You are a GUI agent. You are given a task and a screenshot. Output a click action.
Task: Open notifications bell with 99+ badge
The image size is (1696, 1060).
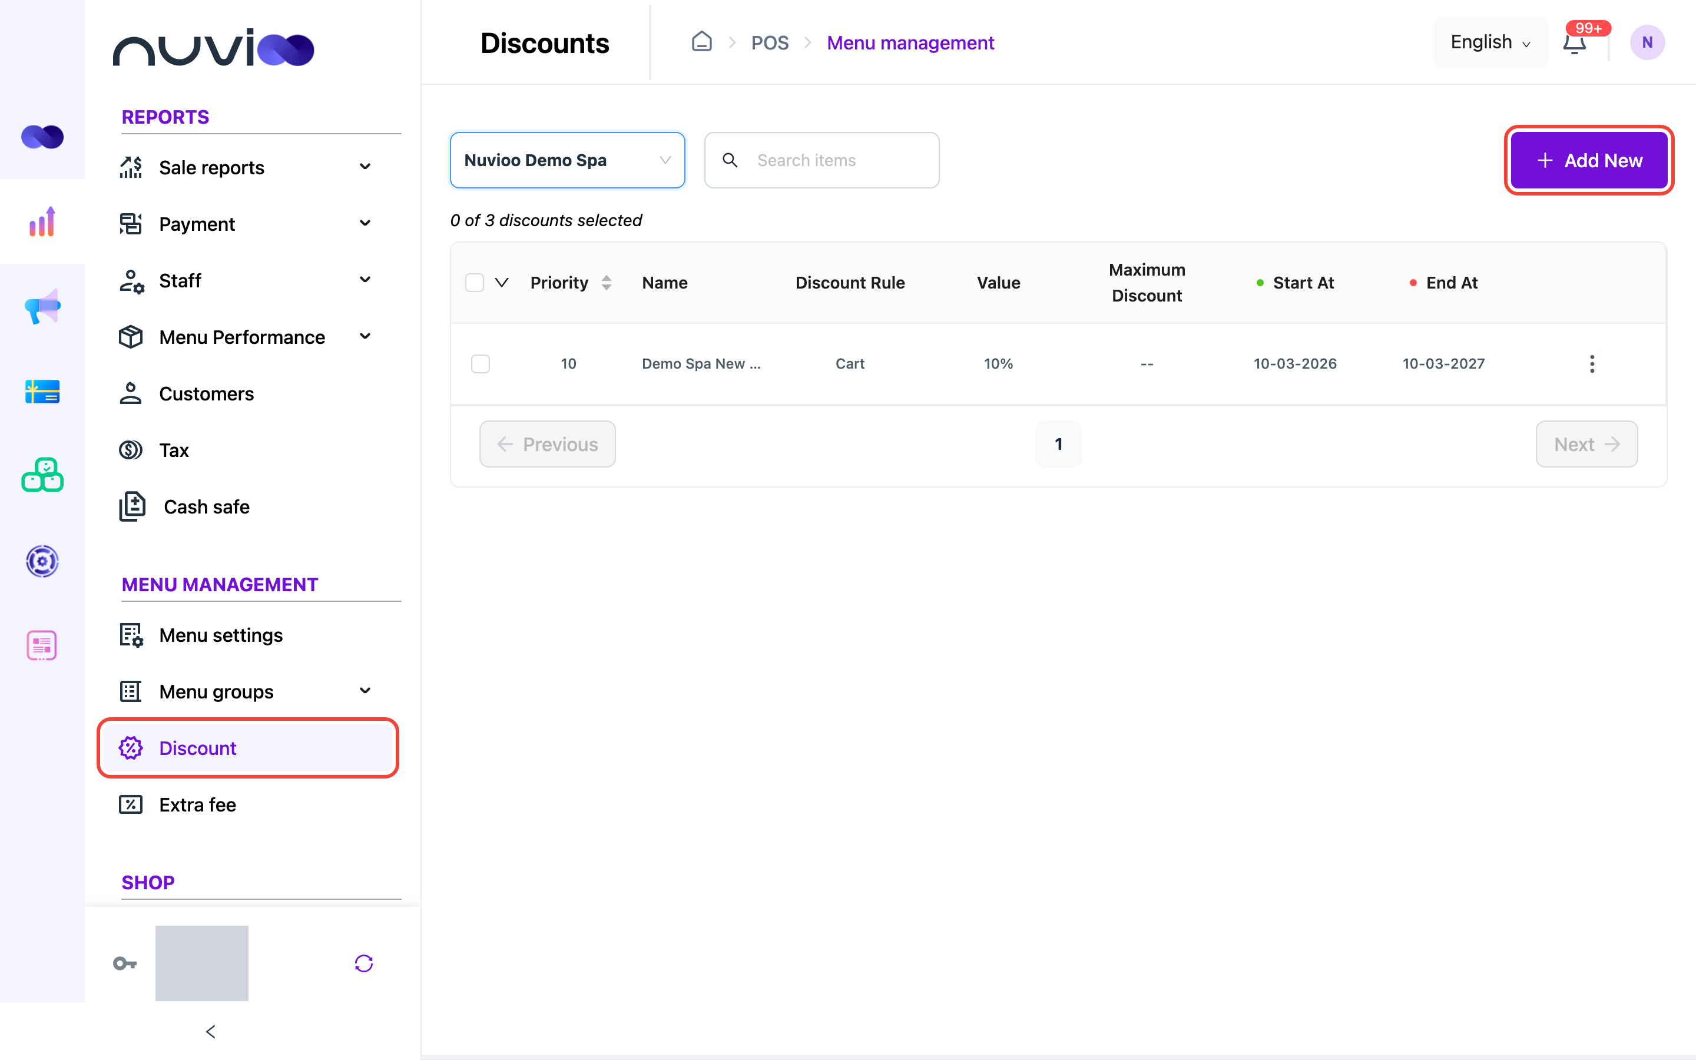click(1575, 43)
